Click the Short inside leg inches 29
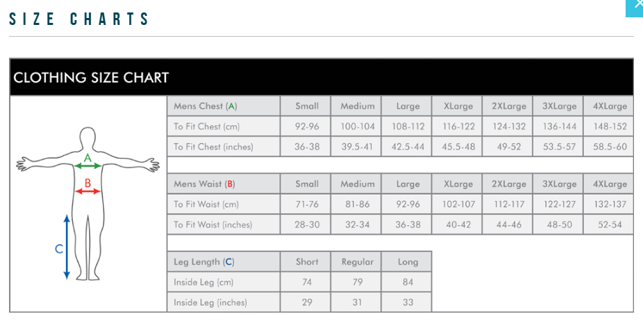Screen dimensions: 643x323 pos(307,302)
